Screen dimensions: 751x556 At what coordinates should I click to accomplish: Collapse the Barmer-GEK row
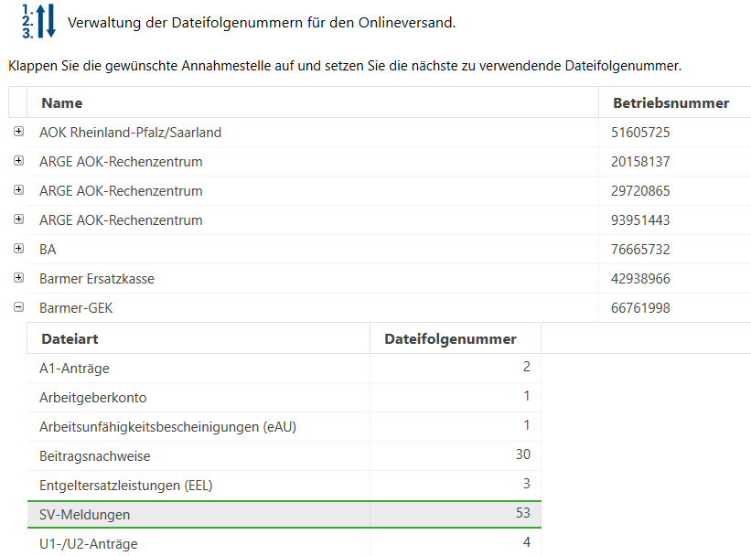18,307
